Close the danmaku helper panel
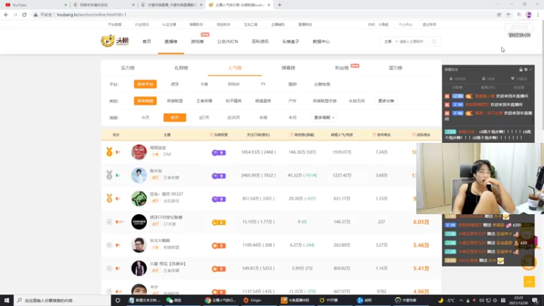The height and width of the screenshot is (306, 544). [531, 69]
